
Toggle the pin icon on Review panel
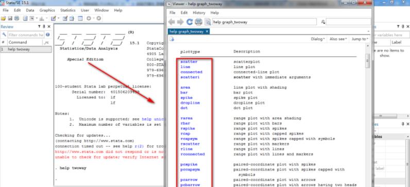coord(44,26)
